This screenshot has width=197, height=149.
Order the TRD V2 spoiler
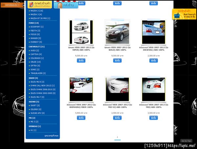117,118
